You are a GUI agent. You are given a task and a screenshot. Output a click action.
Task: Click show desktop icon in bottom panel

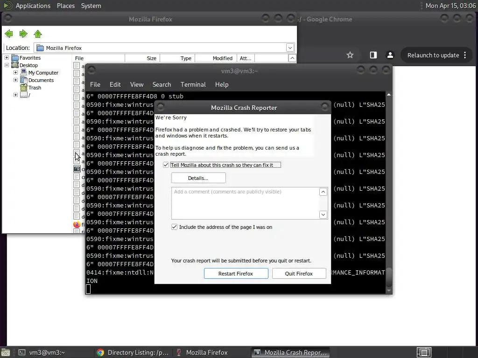coord(5,352)
